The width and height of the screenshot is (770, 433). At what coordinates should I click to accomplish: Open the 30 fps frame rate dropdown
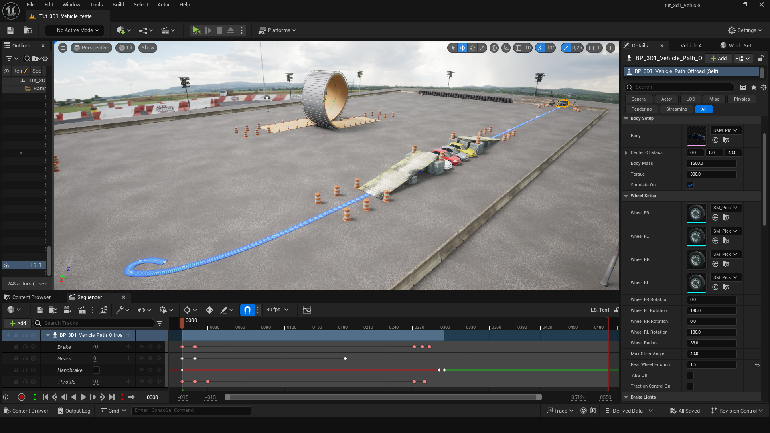tap(278, 310)
